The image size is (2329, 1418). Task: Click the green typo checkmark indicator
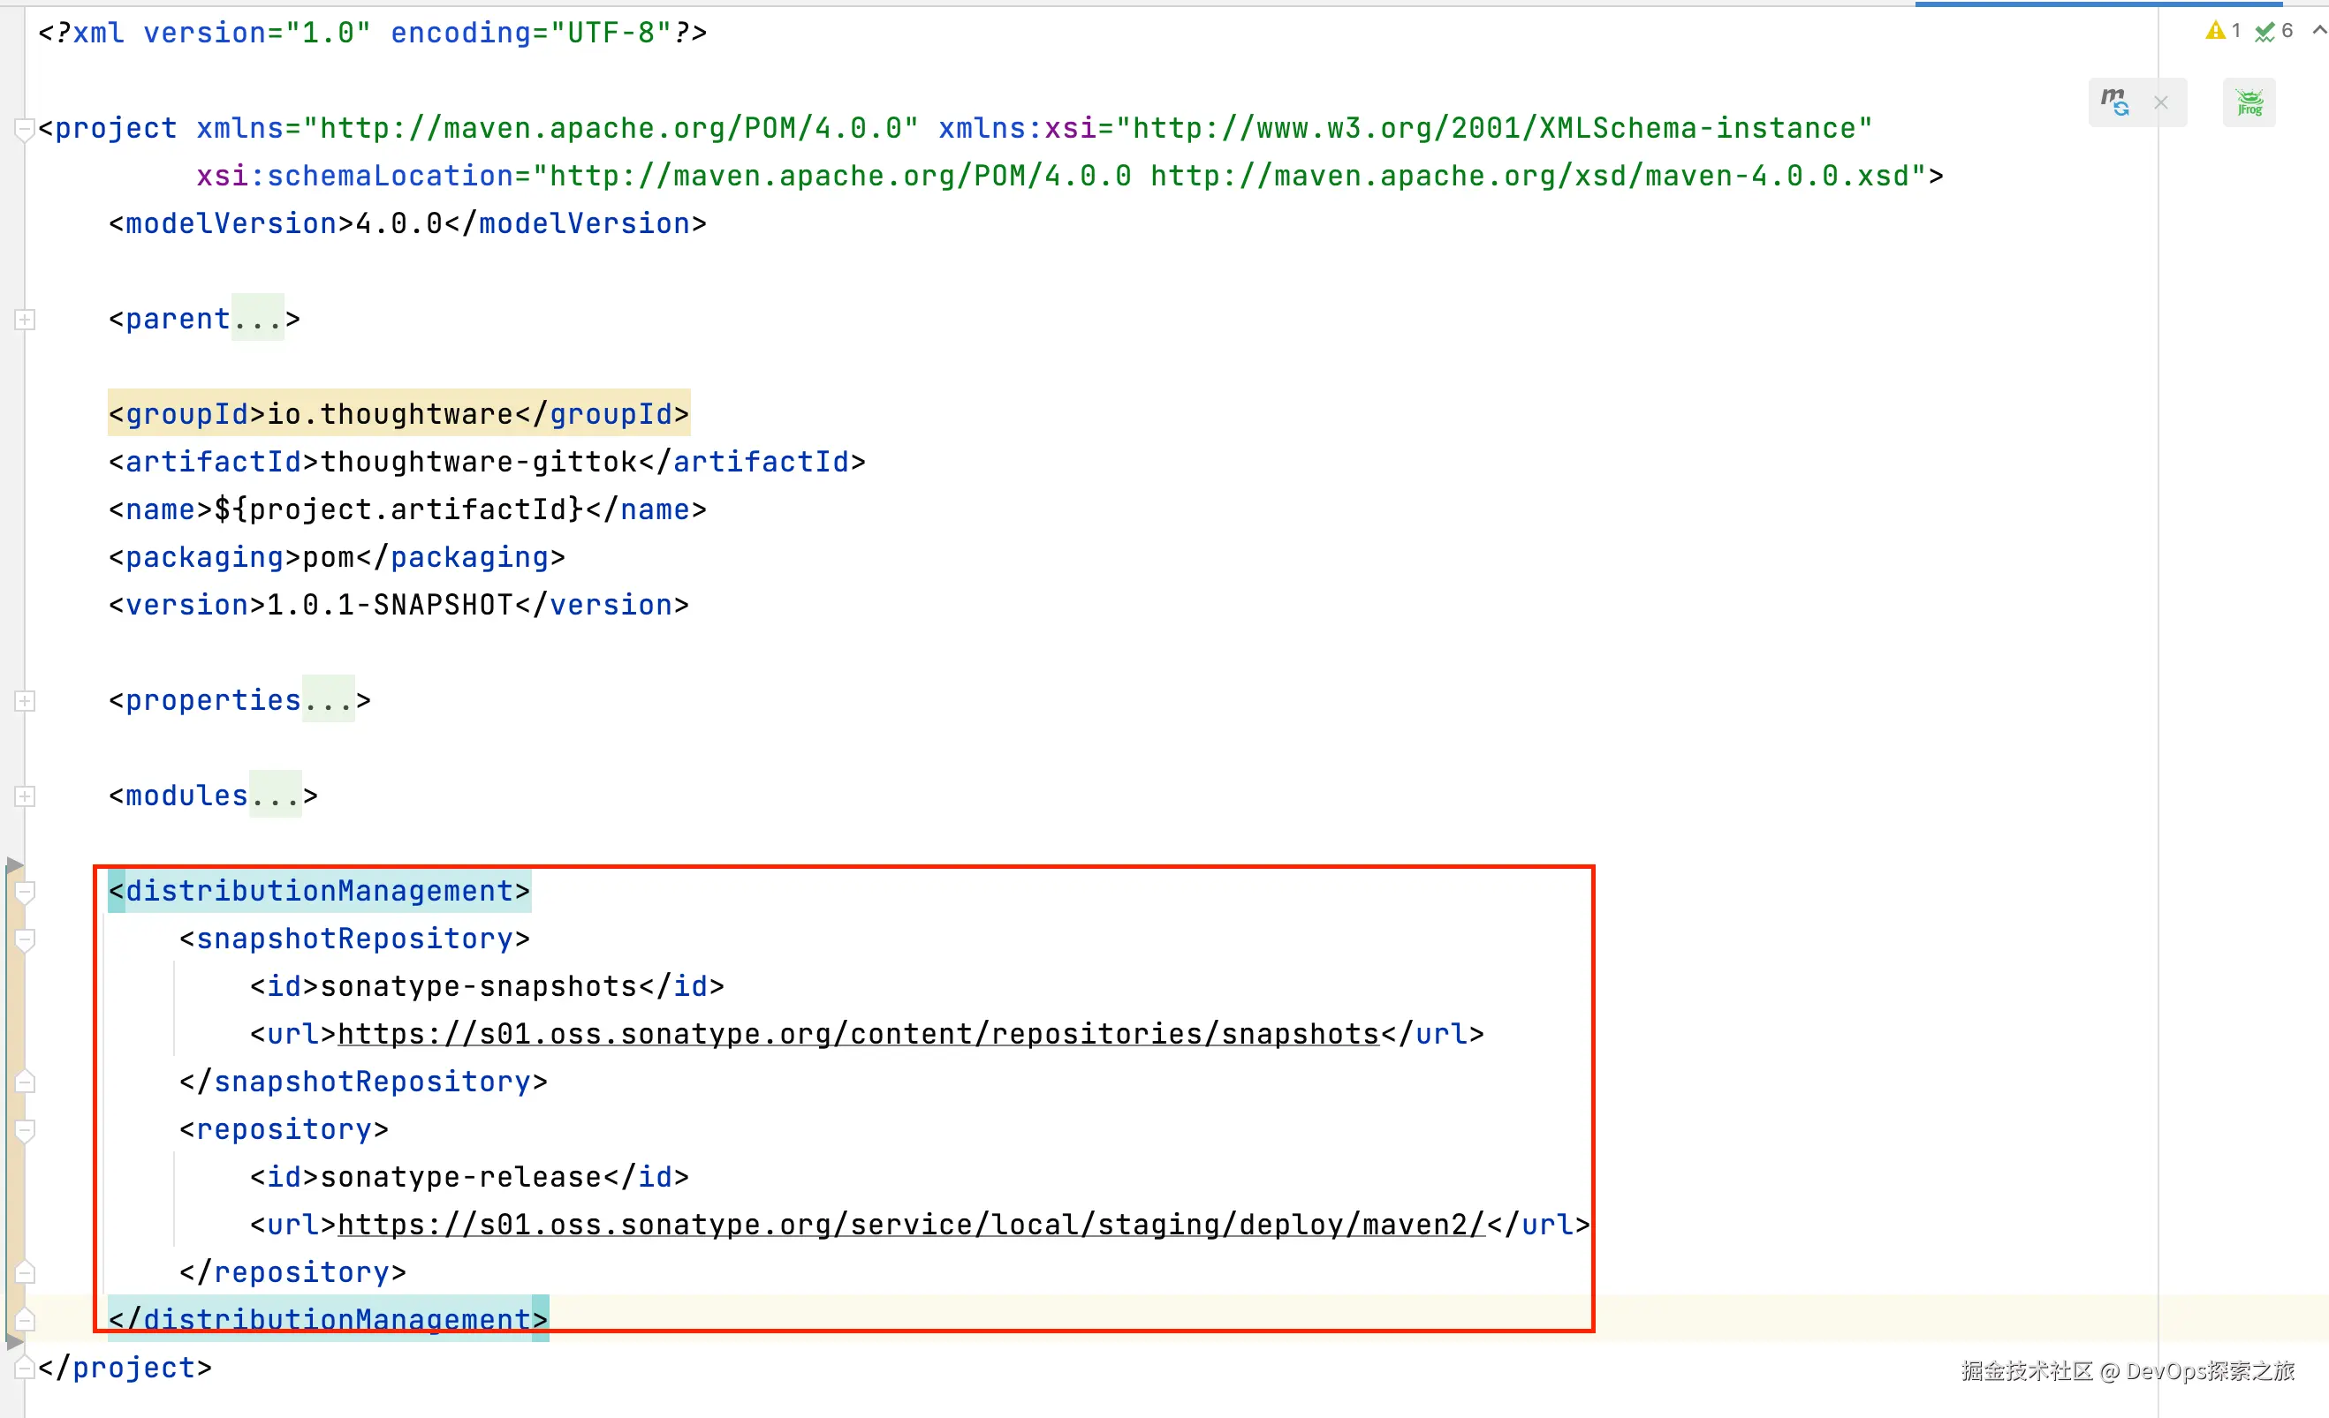[x=2265, y=32]
